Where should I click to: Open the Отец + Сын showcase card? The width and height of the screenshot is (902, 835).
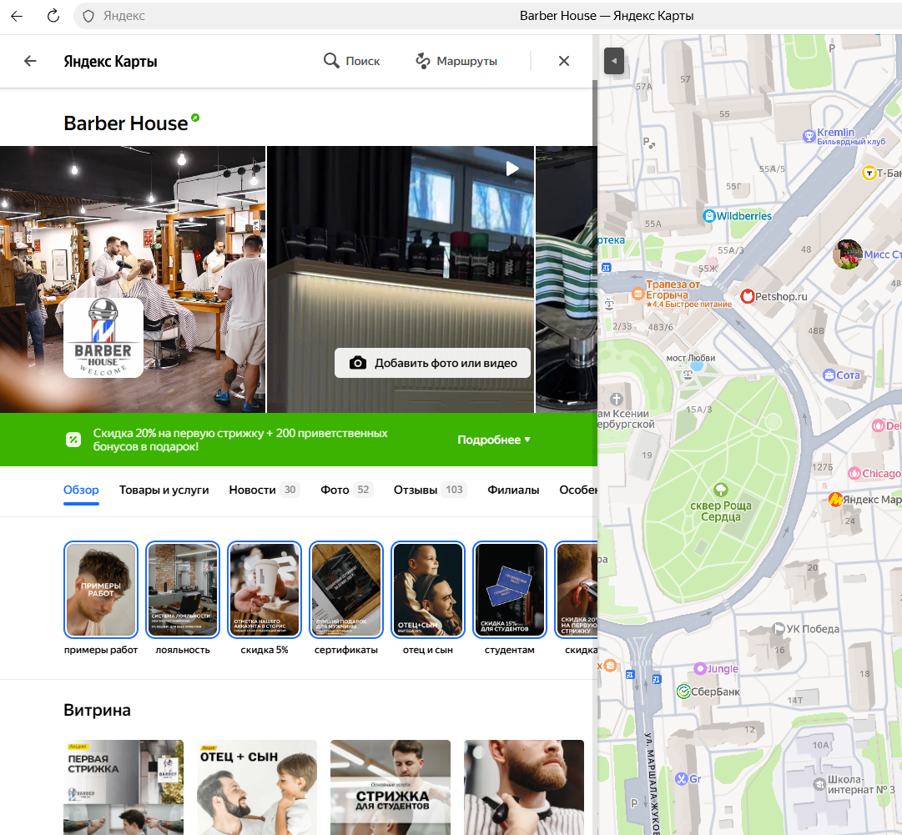click(257, 787)
